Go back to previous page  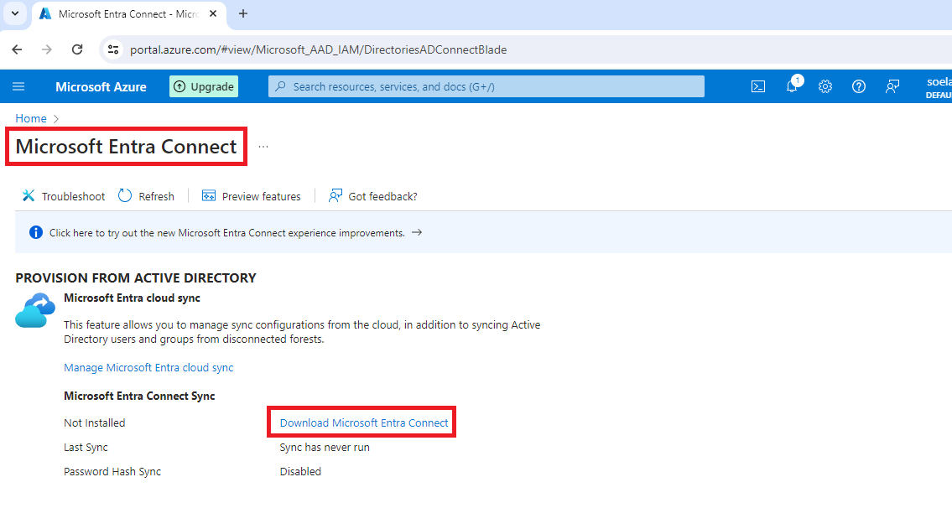[17, 49]
